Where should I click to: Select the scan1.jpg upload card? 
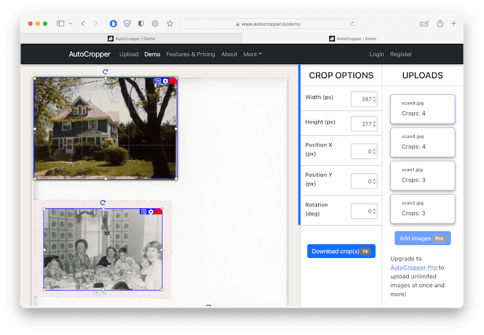422,176
